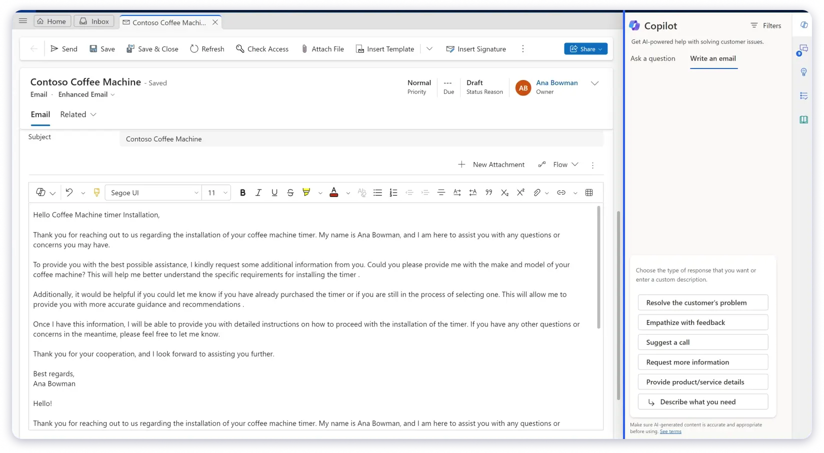Open the command bar overflow menu (three dots)

(x=523, y=48)
